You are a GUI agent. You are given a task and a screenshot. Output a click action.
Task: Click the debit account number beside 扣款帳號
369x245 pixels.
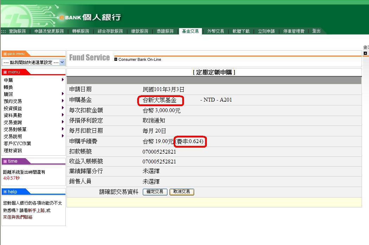pyautogui.click(x=159, y=152)
